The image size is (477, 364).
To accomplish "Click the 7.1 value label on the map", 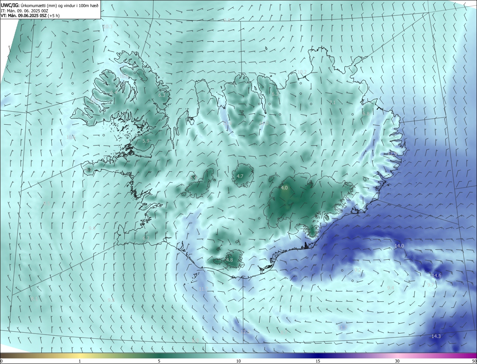I will (x=333, y=102).
